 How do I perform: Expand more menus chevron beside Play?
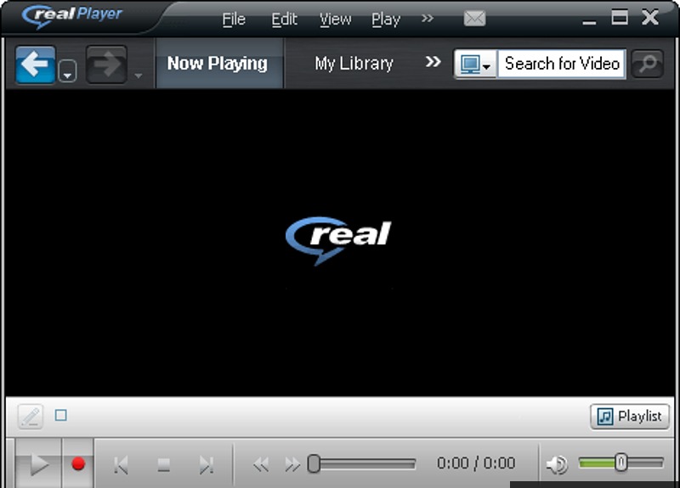click(x=428, y=18)
